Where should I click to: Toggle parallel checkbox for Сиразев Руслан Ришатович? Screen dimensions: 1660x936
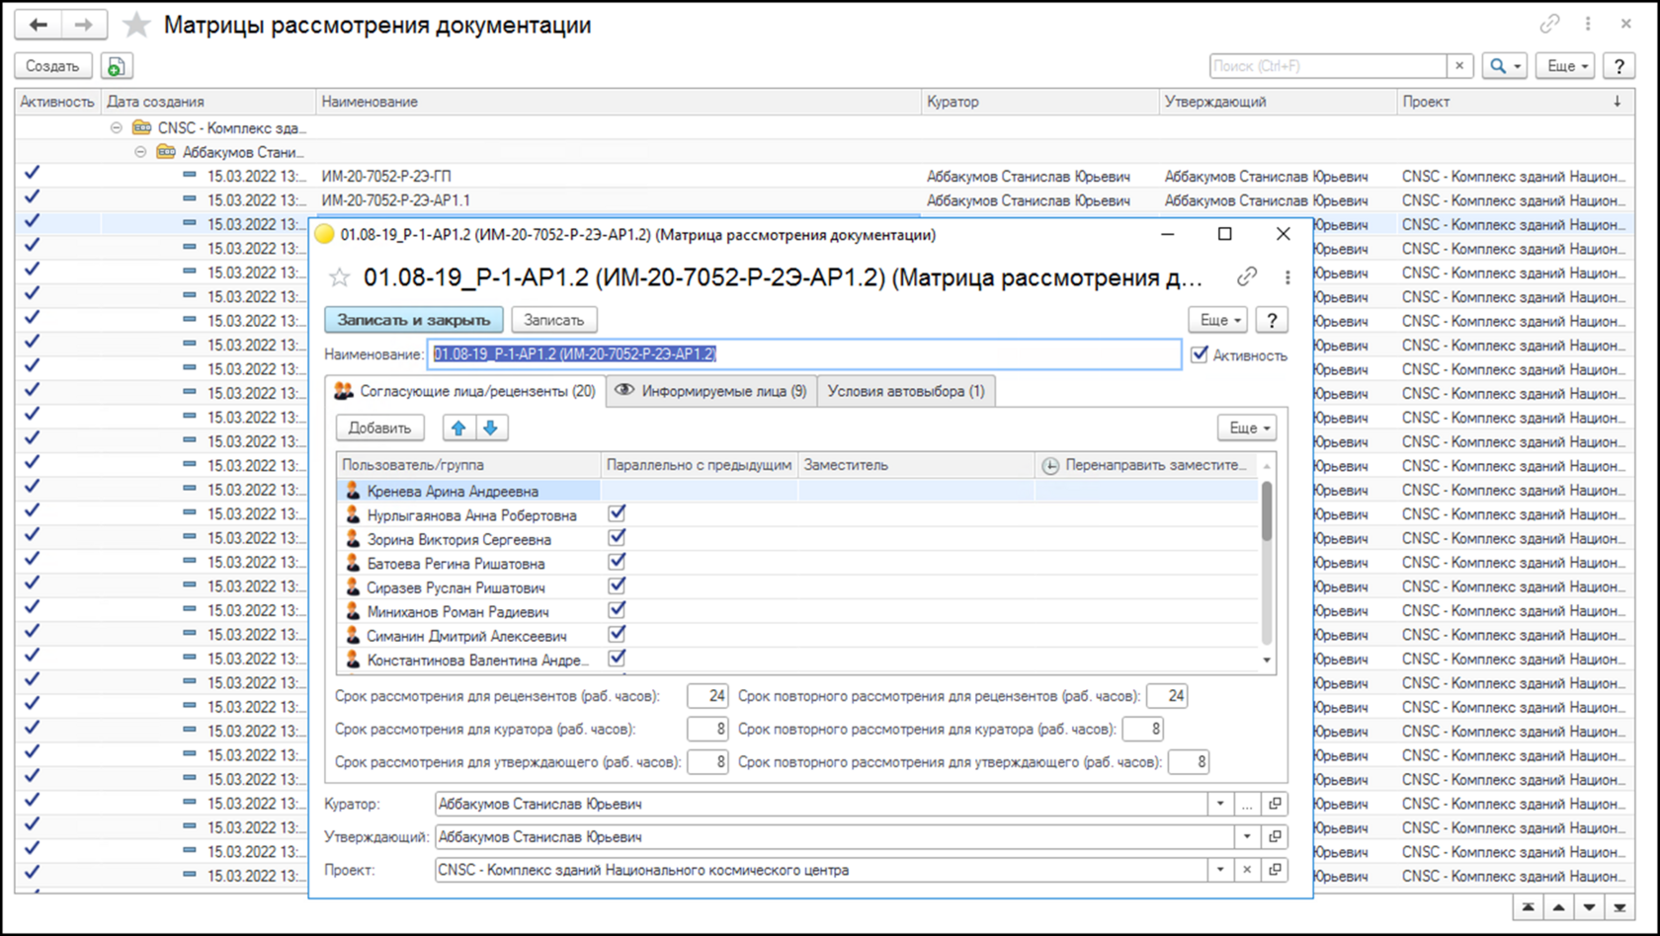click(x=617, y=585)
